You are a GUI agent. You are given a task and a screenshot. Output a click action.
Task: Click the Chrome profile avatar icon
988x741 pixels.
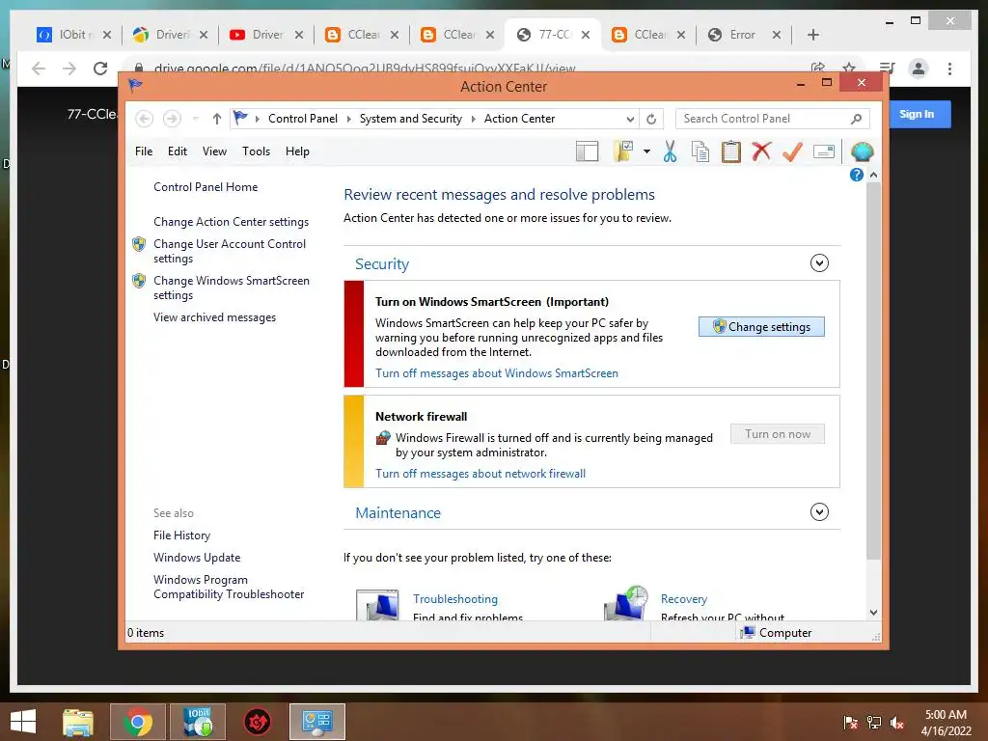(919, 69)
